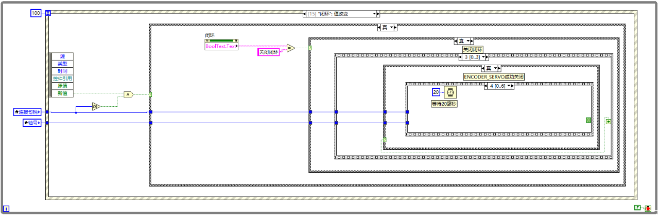This screenshot has height=215, width=659.
Task: Click the BoolText.Text property item
Action: 221,46
